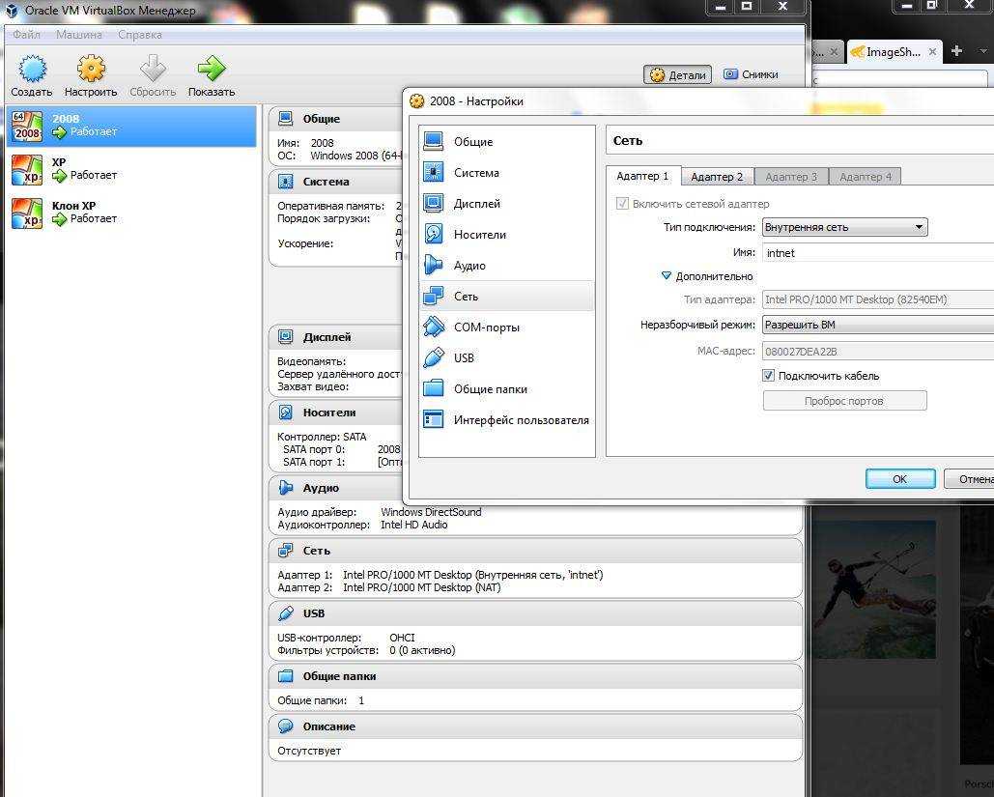Click USB section icon in details pane
994x797 pixels.
tap(286, 613)
